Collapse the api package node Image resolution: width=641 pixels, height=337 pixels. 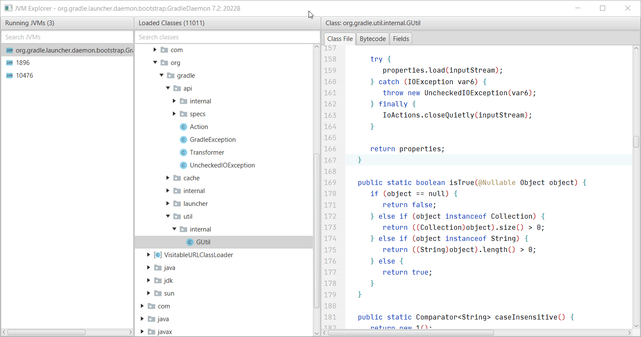[168, 88]
